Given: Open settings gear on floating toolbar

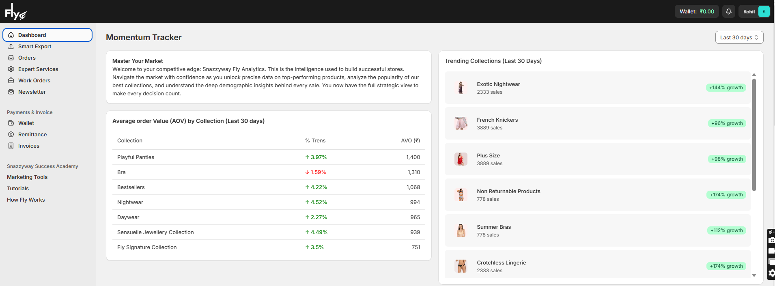Looking at the screenshot, I should point(772,273).
